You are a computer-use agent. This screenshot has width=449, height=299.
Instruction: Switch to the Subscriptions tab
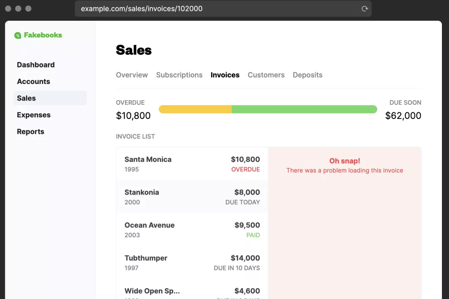(x=179, y=75)
